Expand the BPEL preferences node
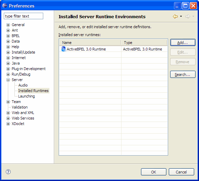199x181 pixels. (8, 36)
